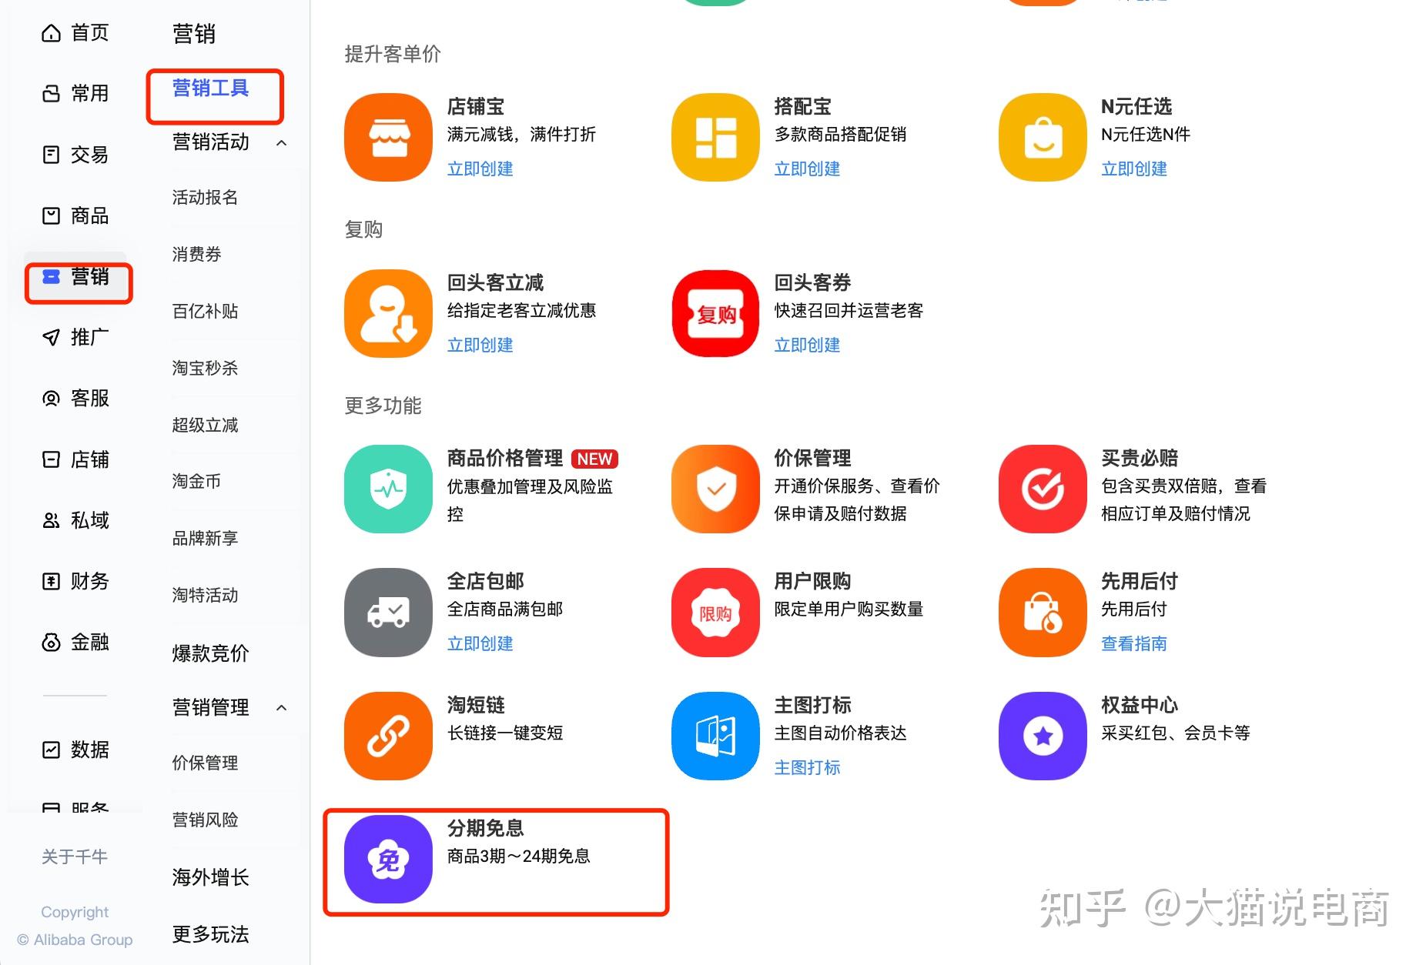Screen dimensions: 1426x965
Task: Click the 用户限购 title text
Action: (812, 581)
